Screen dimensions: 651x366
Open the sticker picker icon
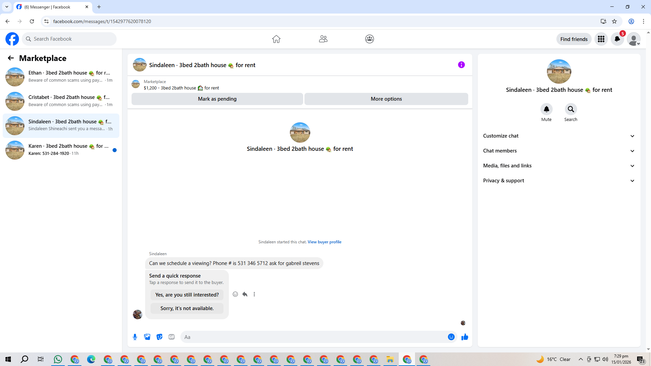(x=159, y=337)
